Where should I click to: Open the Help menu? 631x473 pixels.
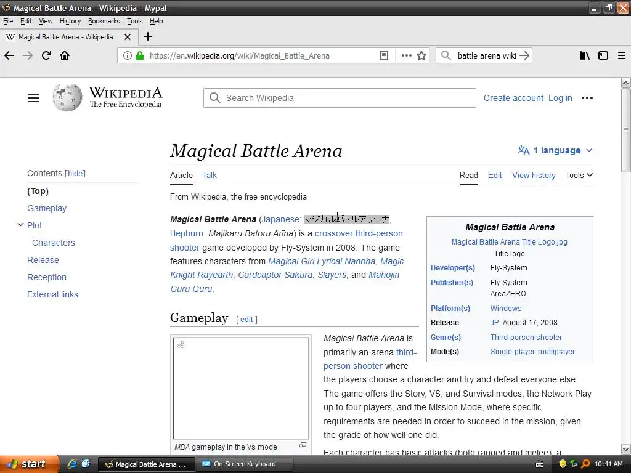tap(156, 21)
